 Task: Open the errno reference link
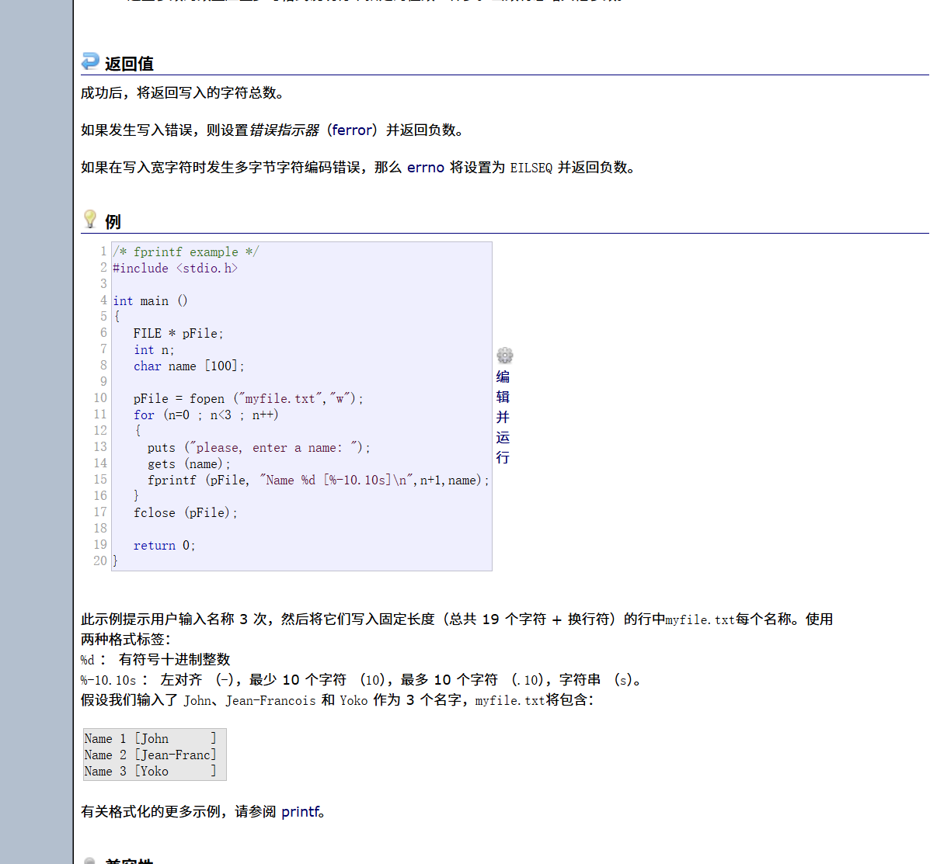(426, 167)
